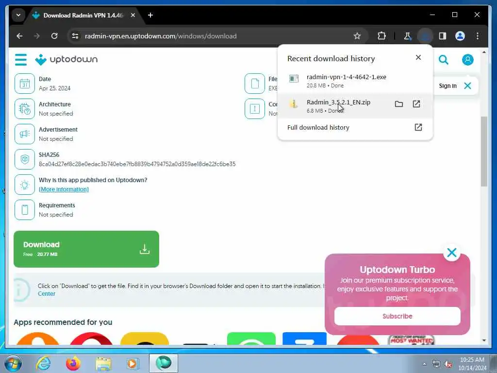Launch Firefox from taskbar
This screenshot has width=497, height=373.
(73, 363)
